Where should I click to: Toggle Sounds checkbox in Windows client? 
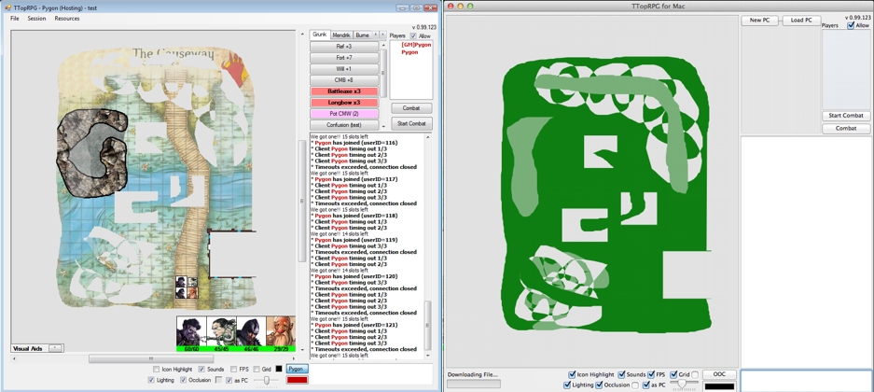coord(201,370)
